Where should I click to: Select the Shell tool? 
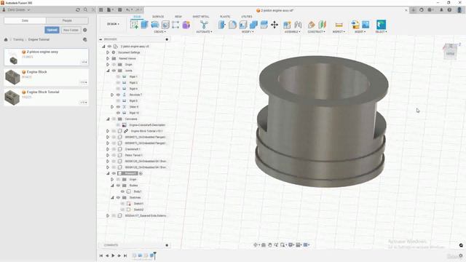click(242, 25)
